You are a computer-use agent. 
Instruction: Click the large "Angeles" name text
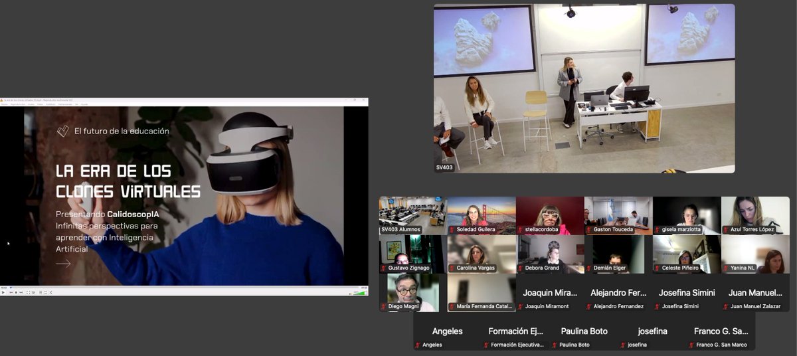[447, 331]
